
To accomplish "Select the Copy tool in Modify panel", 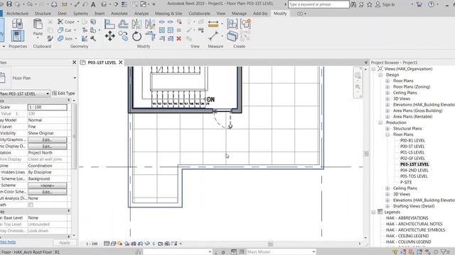I will coord(123,36).
